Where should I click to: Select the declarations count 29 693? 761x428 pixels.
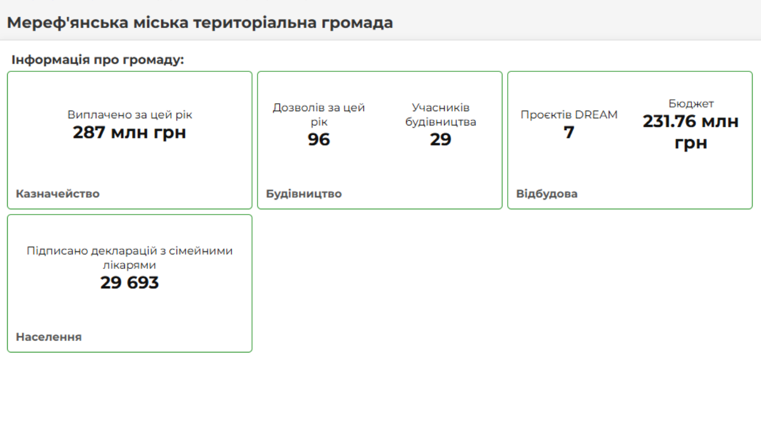pos(130,283)
